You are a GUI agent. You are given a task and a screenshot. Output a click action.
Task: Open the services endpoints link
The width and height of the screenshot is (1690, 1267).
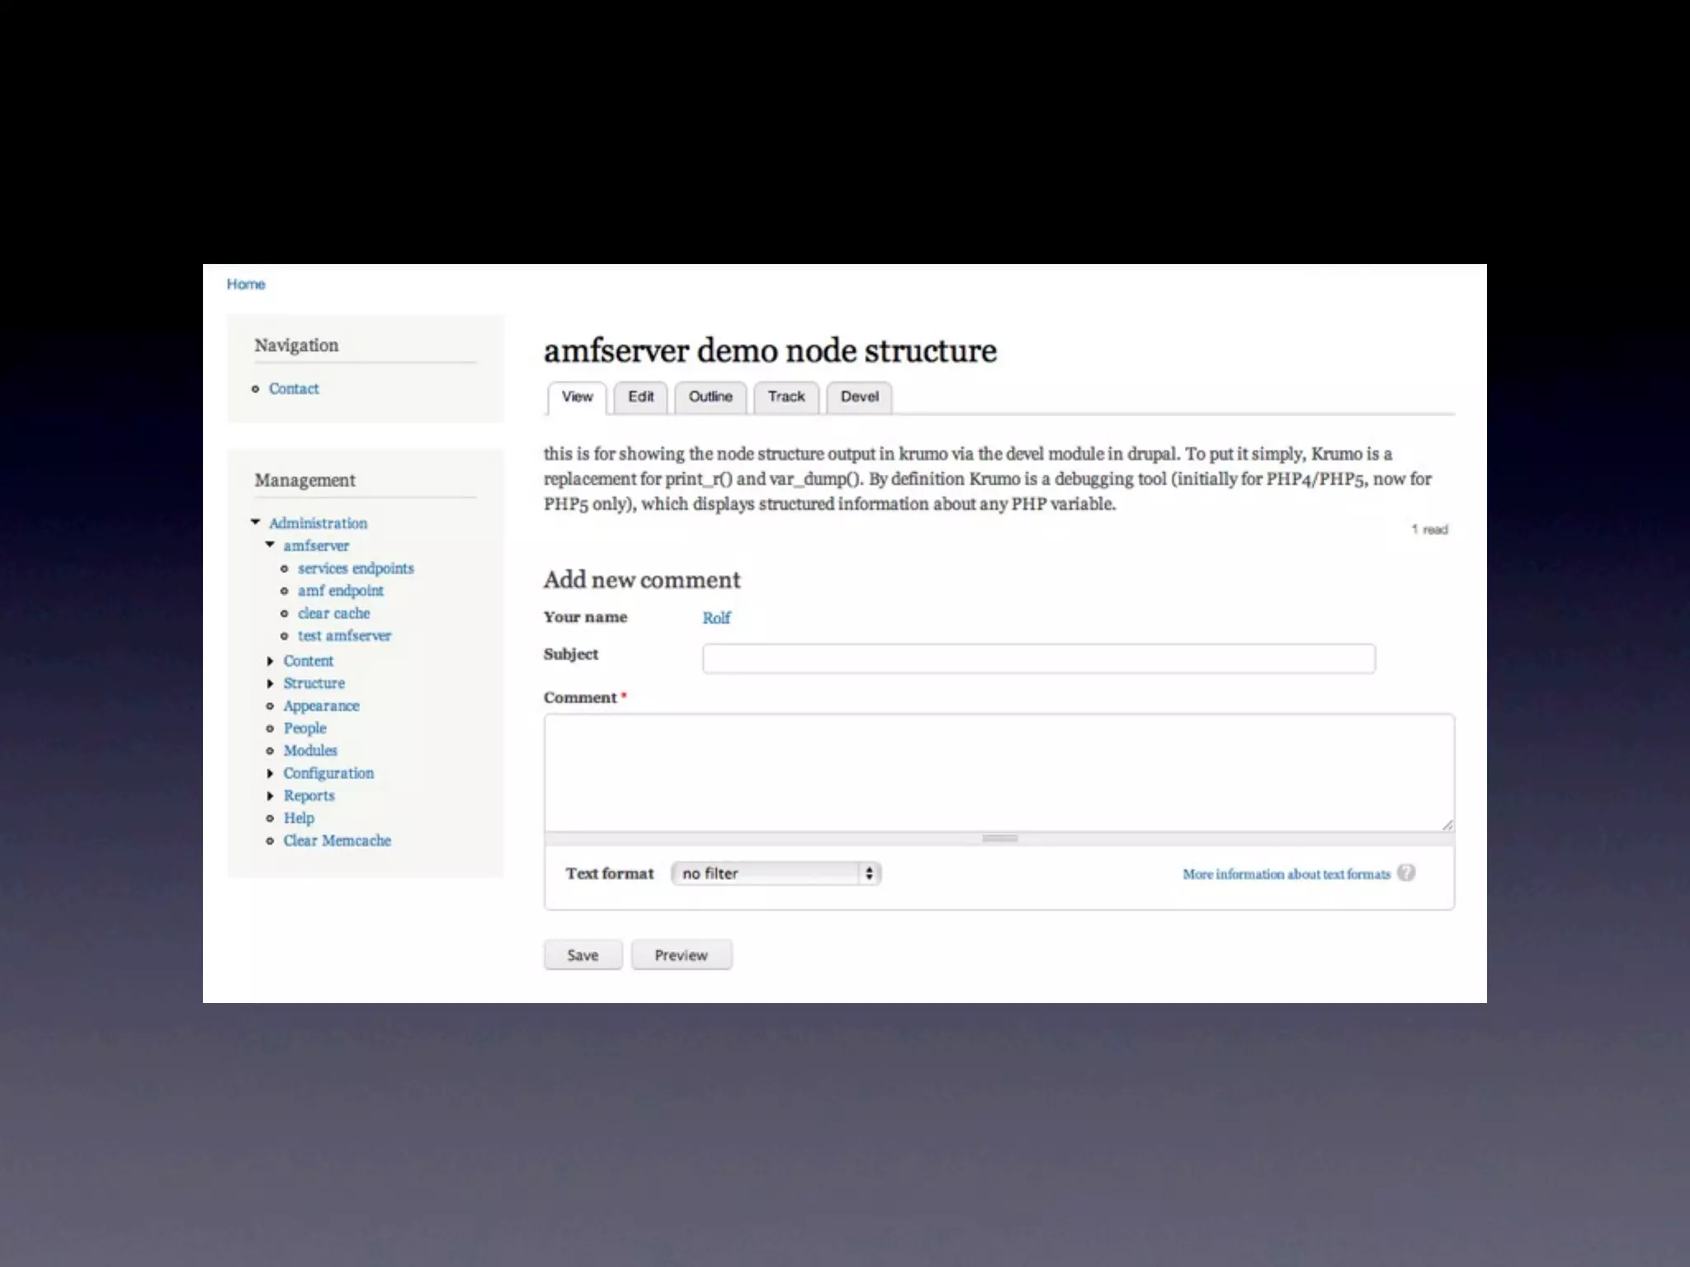[x=356, y=568]
